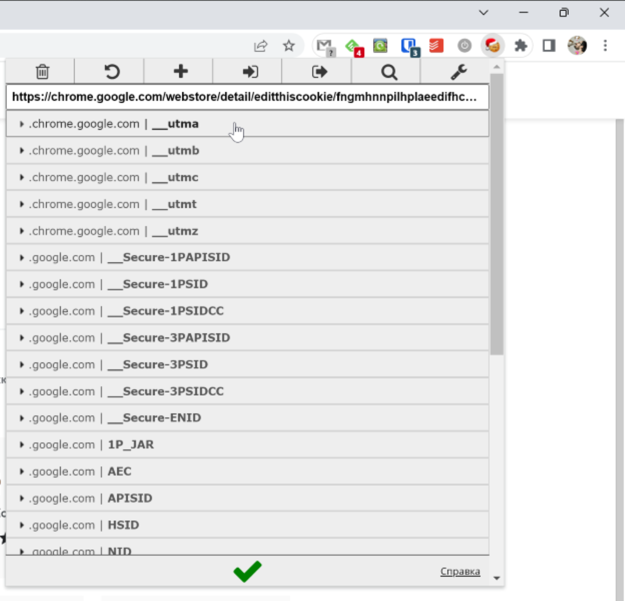Image resolution: width=625 pixels, height=601 pixels.
Task: Expand the __Secure-1PSIDCC cookie row
Action: tap(247, 311)
